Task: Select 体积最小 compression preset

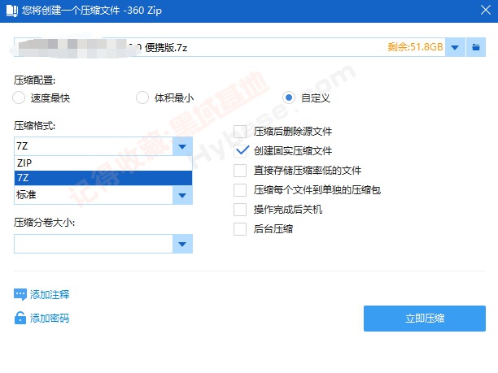Action: 142,98
